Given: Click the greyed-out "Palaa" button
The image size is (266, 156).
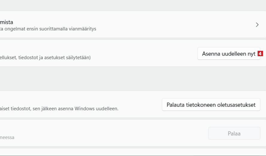Looking at the screenshot, I should (234, 134).
